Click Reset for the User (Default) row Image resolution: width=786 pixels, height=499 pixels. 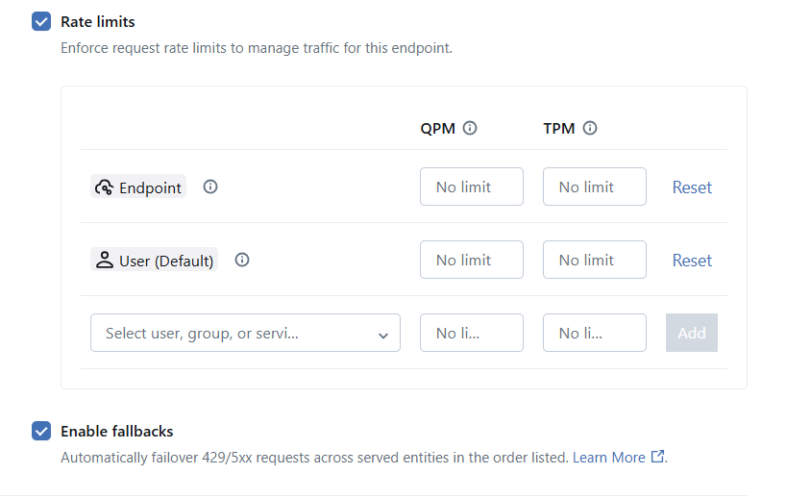pos(692,261)
